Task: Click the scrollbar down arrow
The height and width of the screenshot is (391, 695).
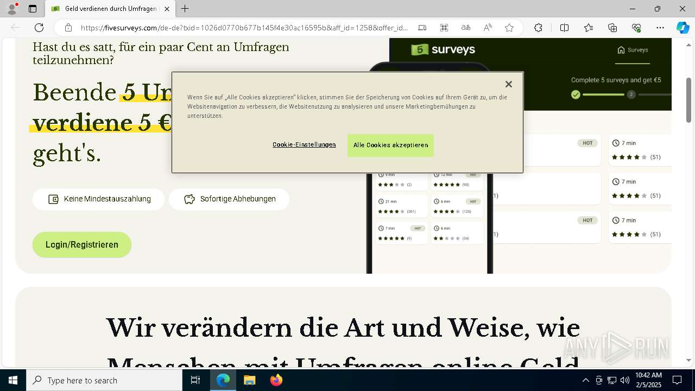Action: [689, 360]
